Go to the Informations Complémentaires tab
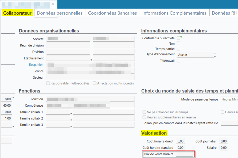Viewport: 238px width, 158px height. click(x=174, y=13)
